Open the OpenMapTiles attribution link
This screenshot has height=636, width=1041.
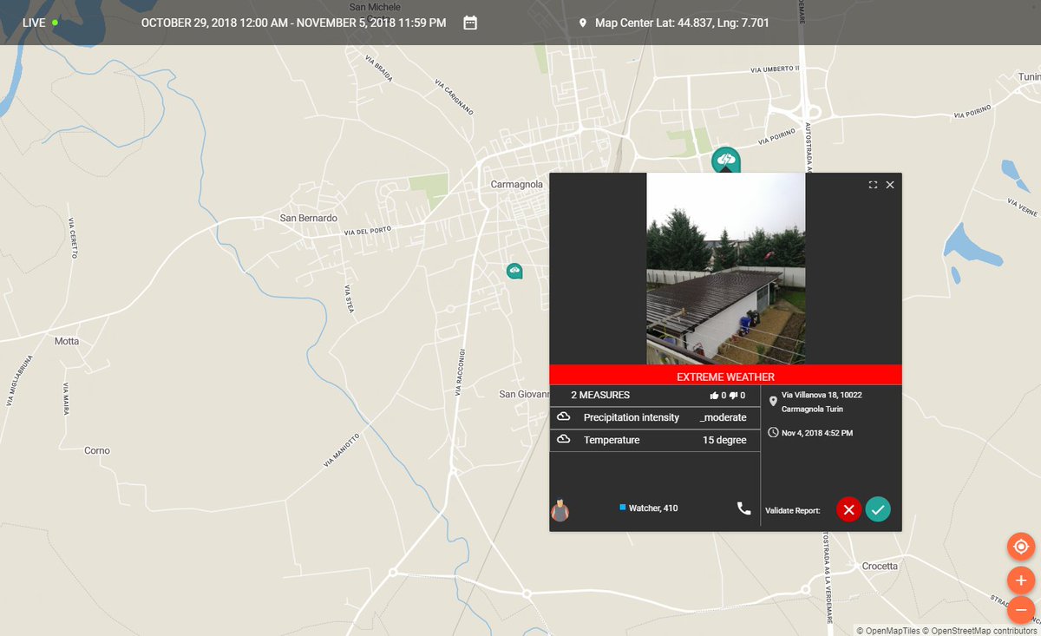pyautogui.click(x=887, y=631)
